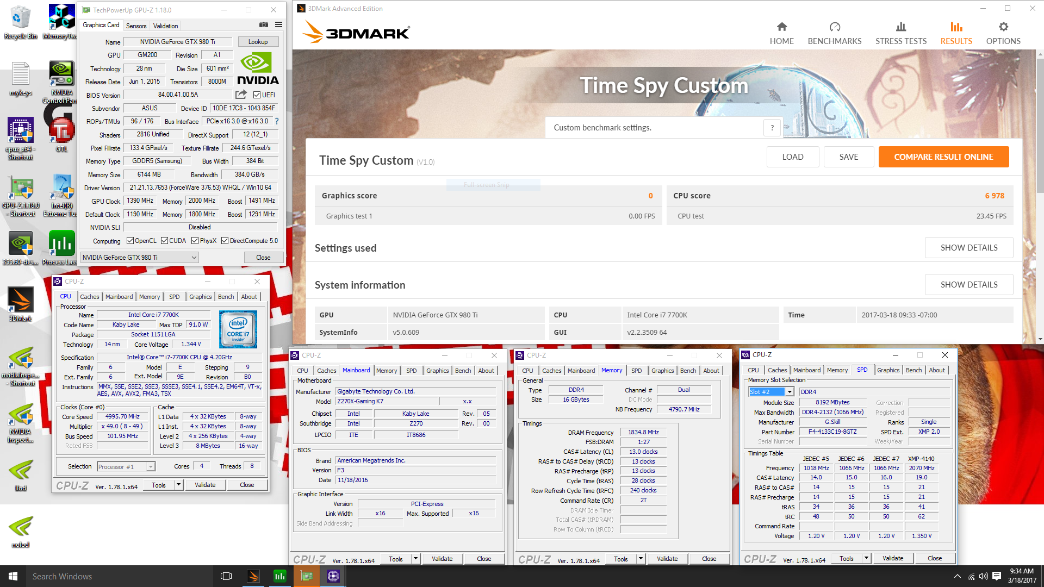Open the Process Lasso desktop icon
This screenshot has height=587, width=1044.
coord(61,248)
